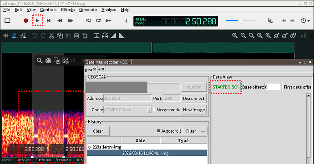This screenshot has width=314, height=164.
Task: Click the dot-with-arrow playback cursor icon
Action: point(108,20)
